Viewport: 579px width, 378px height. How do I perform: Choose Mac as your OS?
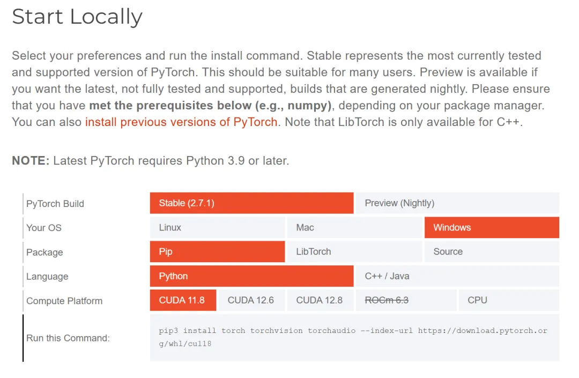(x=354, y=227)
